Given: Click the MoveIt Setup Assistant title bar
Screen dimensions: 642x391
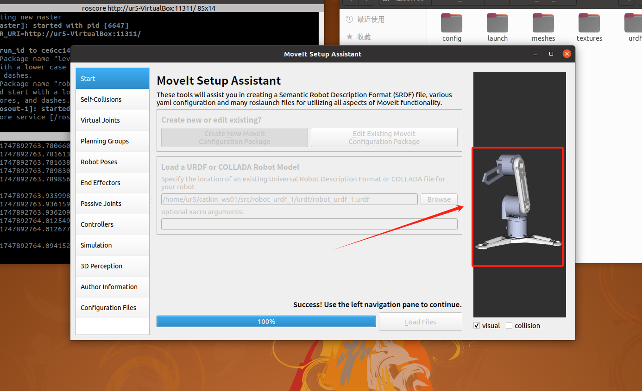Looking at the screenshot, I should tap(323, 54).
